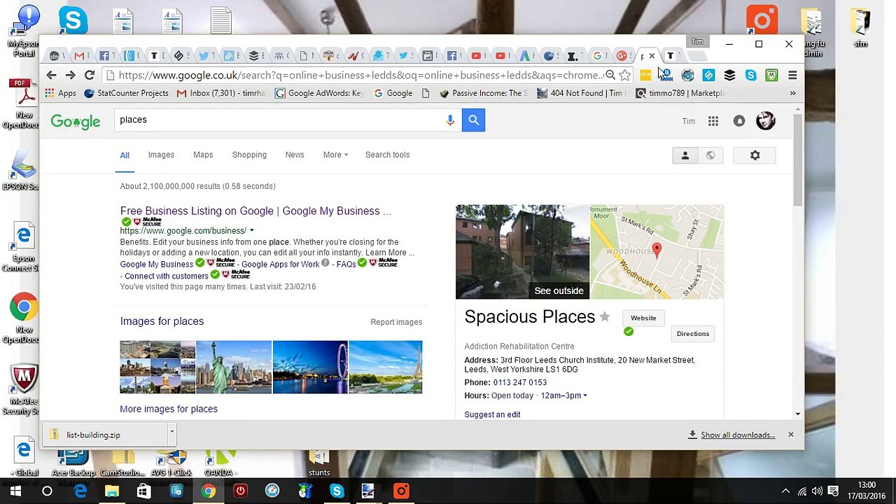Open File Explorer from the taskbar
896x504 pixels.
(x=112, y=491)
